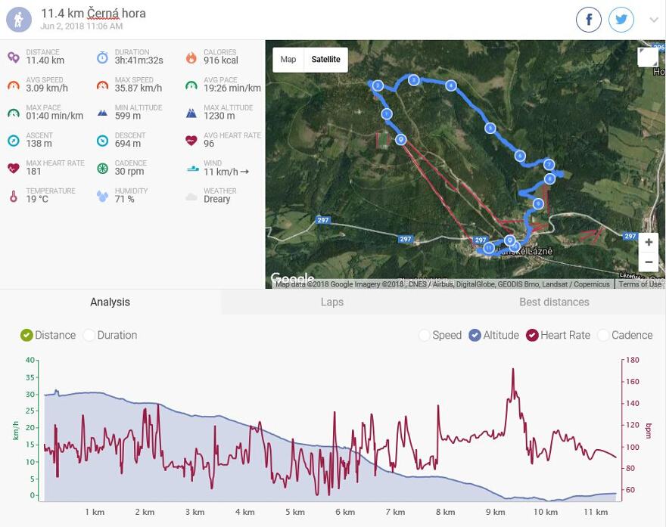Click the Temperature thermometer icon

click(x=14, y=197)
